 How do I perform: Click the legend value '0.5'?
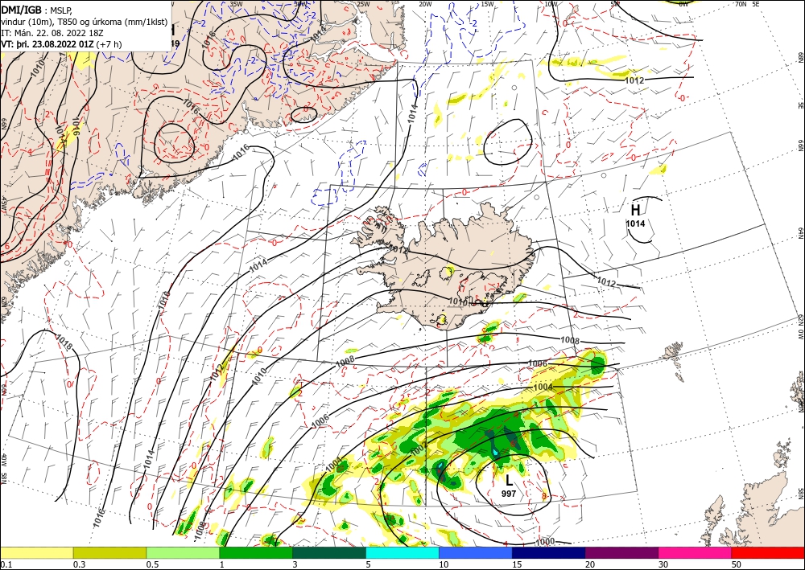tap(152, 564)
